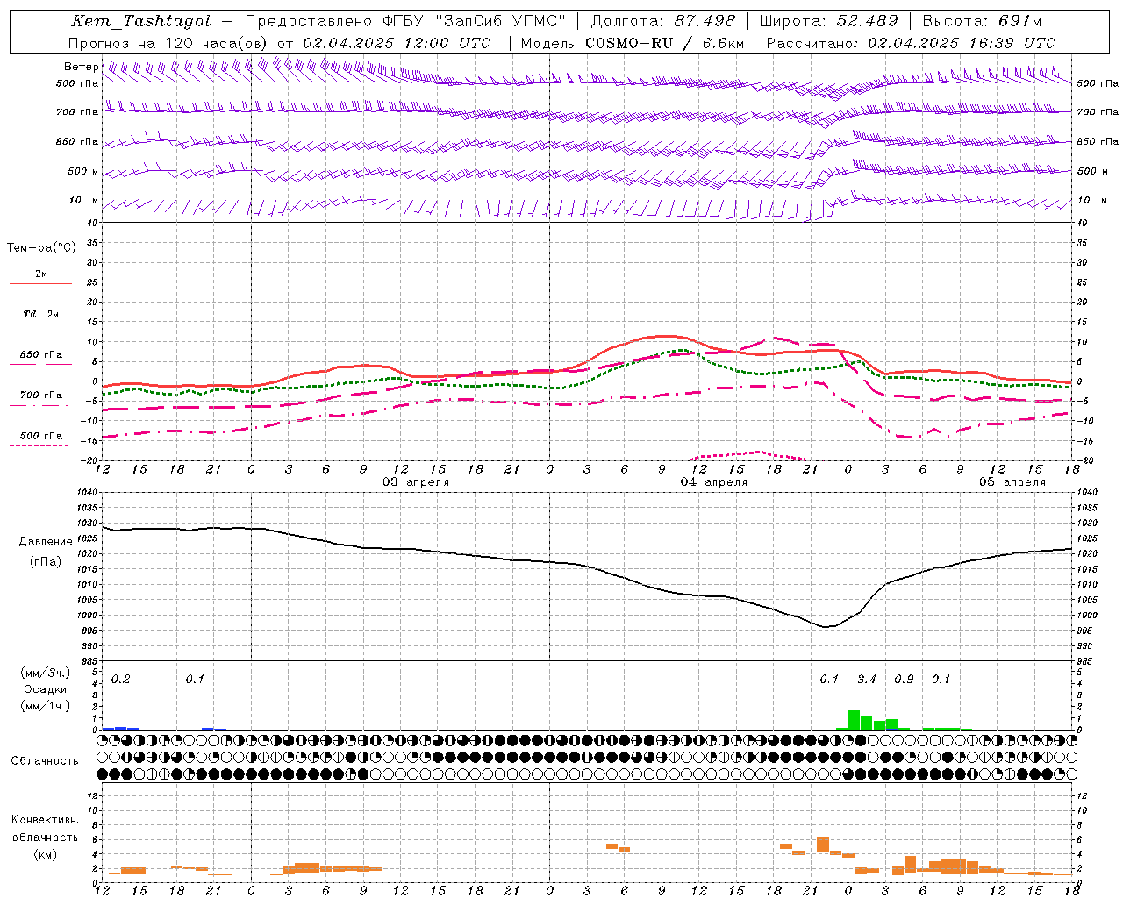Click the 03 апреля date label

(416, 481)
